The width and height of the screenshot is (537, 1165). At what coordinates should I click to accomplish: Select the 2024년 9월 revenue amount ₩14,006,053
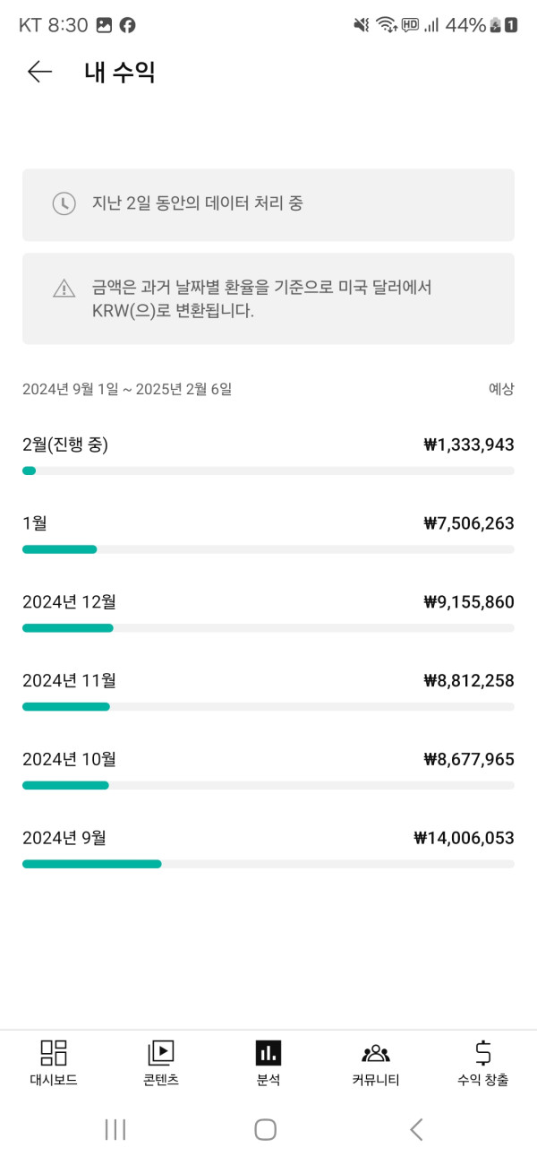(x=464, y=839)
